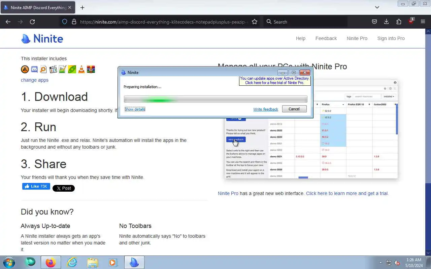
Task: Click the WinRAR books icon
Action: coord(91,69)
